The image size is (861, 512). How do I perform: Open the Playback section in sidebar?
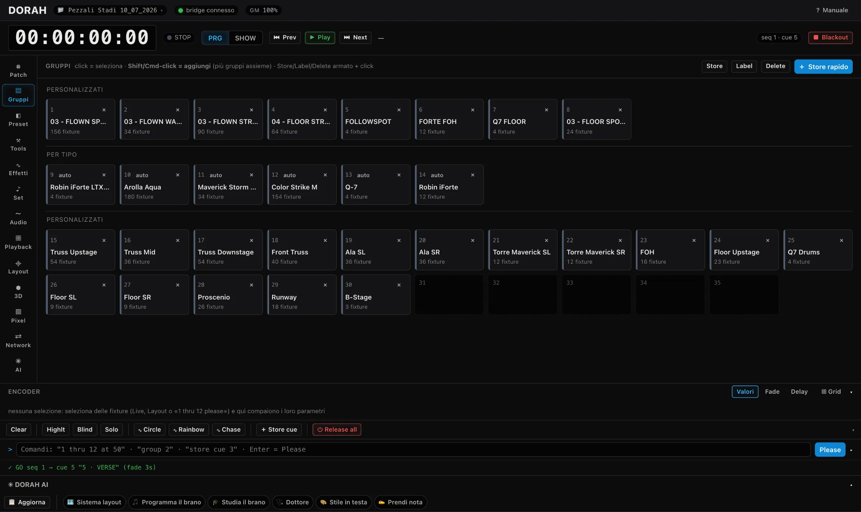point(18,243)
